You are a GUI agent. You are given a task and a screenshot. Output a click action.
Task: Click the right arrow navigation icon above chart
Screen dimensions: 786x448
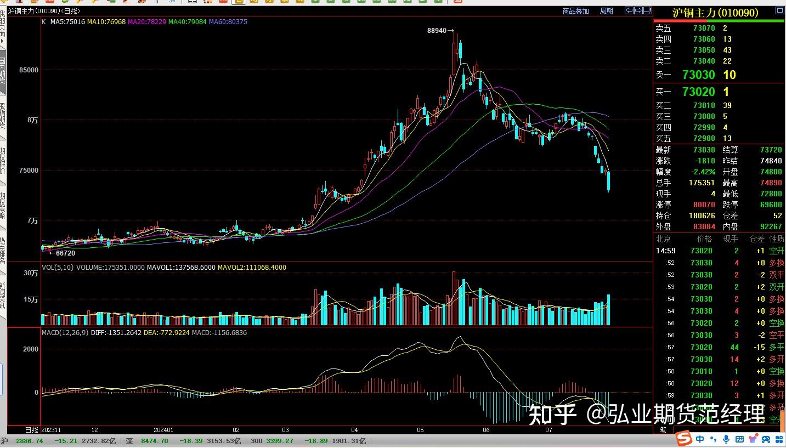639,10
